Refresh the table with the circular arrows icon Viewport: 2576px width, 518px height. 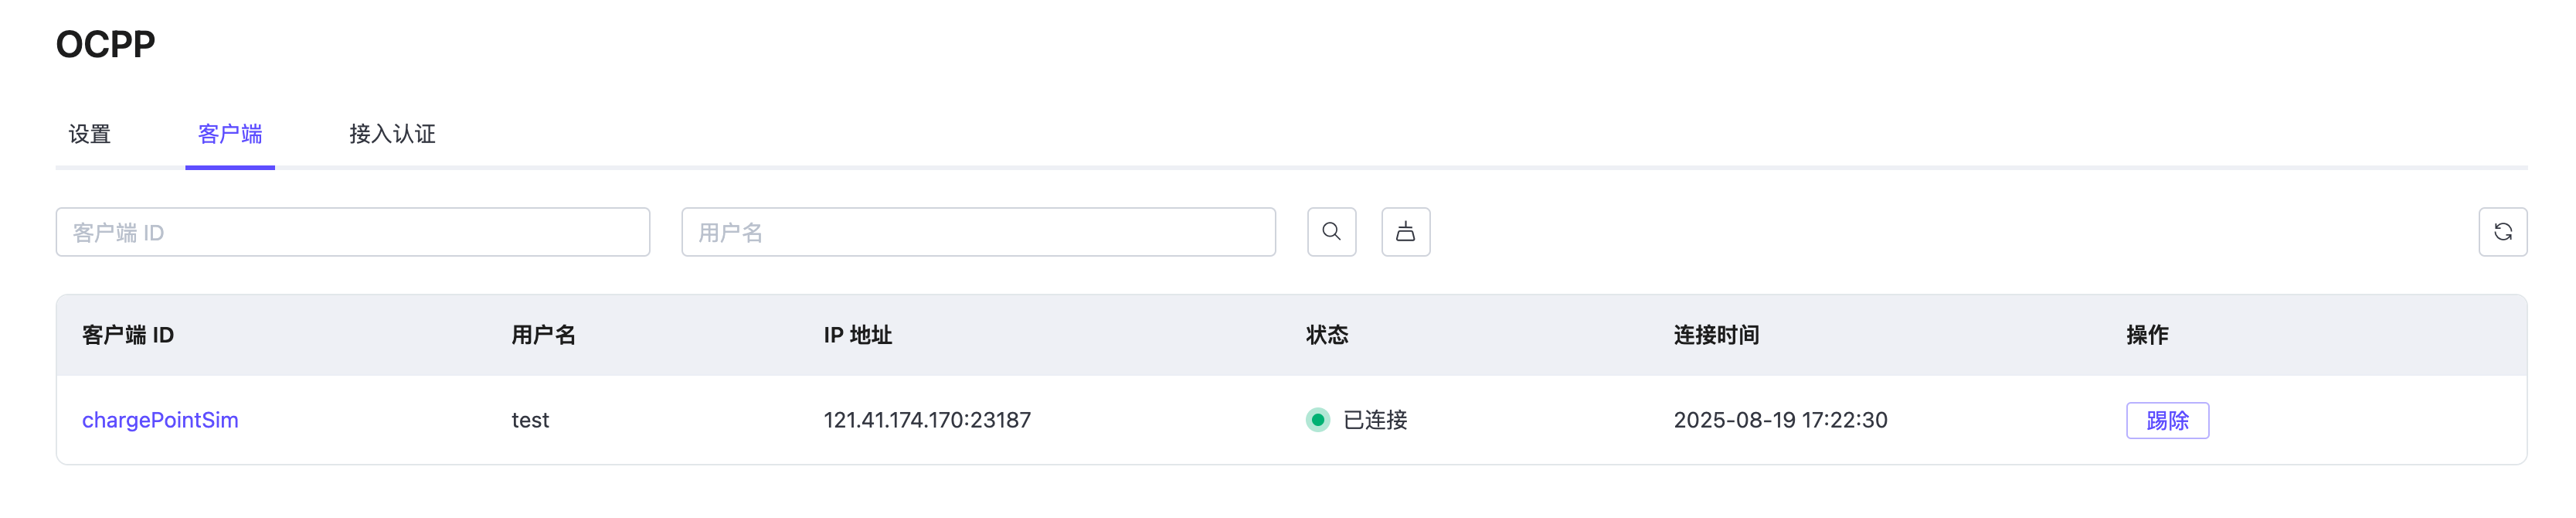tap(2504, 231)
